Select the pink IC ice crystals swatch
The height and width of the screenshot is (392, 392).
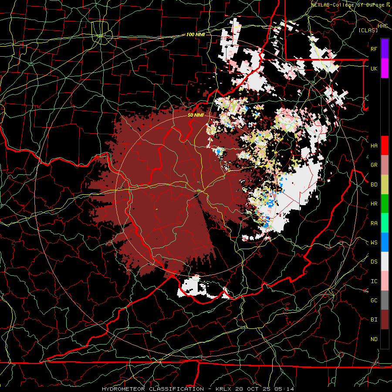[x=385, y=281]
